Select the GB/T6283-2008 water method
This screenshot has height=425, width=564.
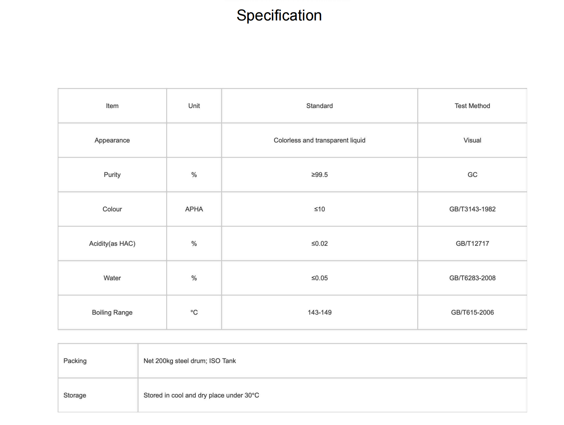pos(472,278)
